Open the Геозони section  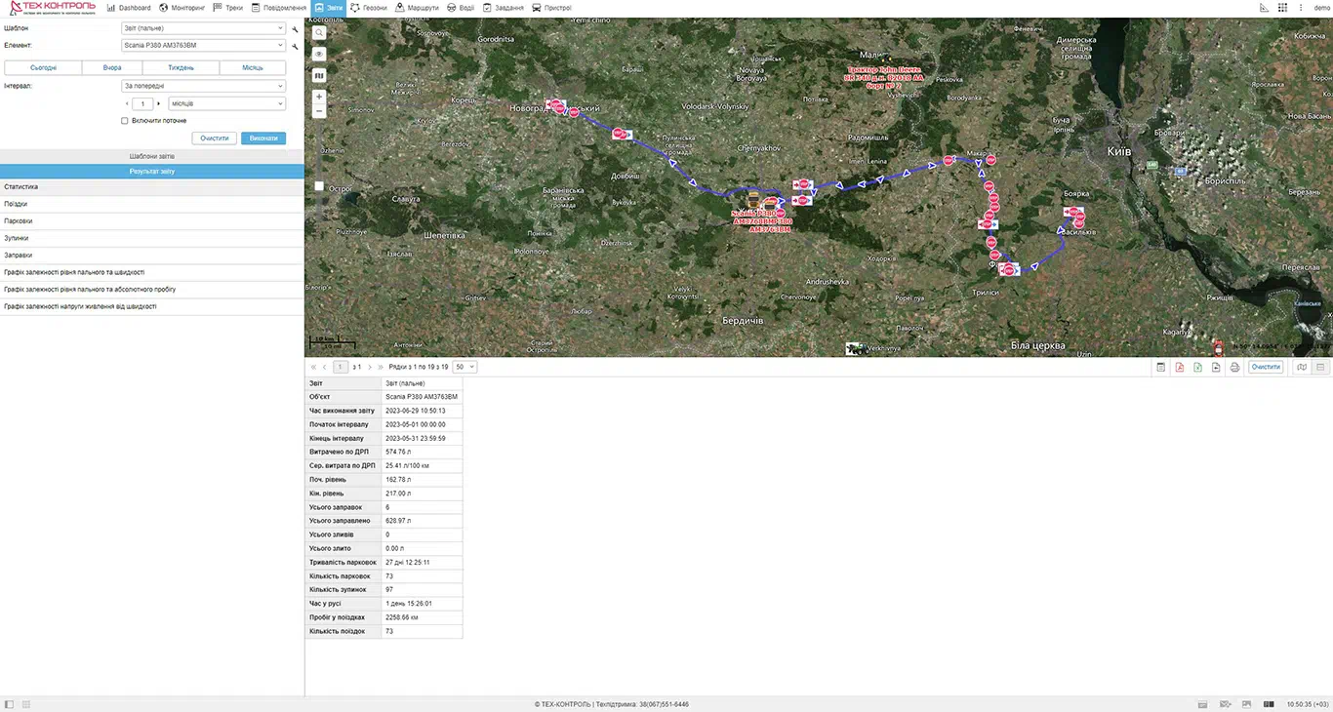(369, 8)
